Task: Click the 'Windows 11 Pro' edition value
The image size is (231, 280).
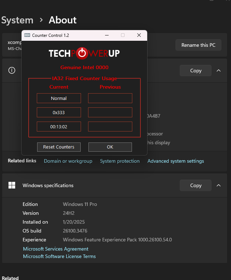Action: (x=80, y=204)
